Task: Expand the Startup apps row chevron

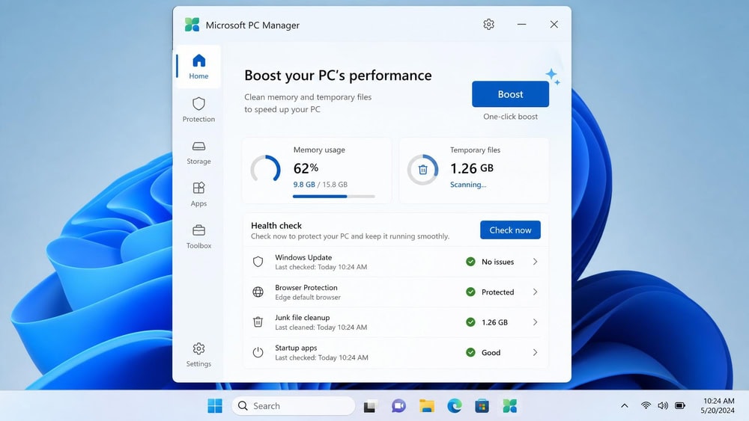Action: (535, 352)
